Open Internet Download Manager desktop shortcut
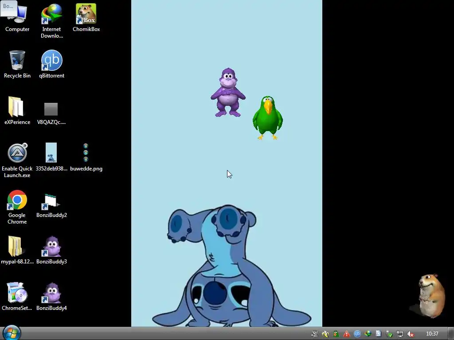This screenshot has height=340, width=454. 51,21
